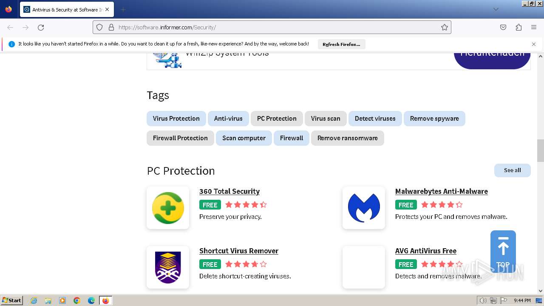Click FREE badge for Shortcut Virus Remover

(210, 264)
